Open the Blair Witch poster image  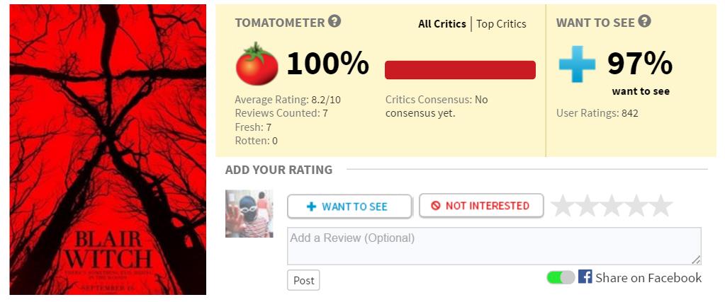click(x=108, y=150)
